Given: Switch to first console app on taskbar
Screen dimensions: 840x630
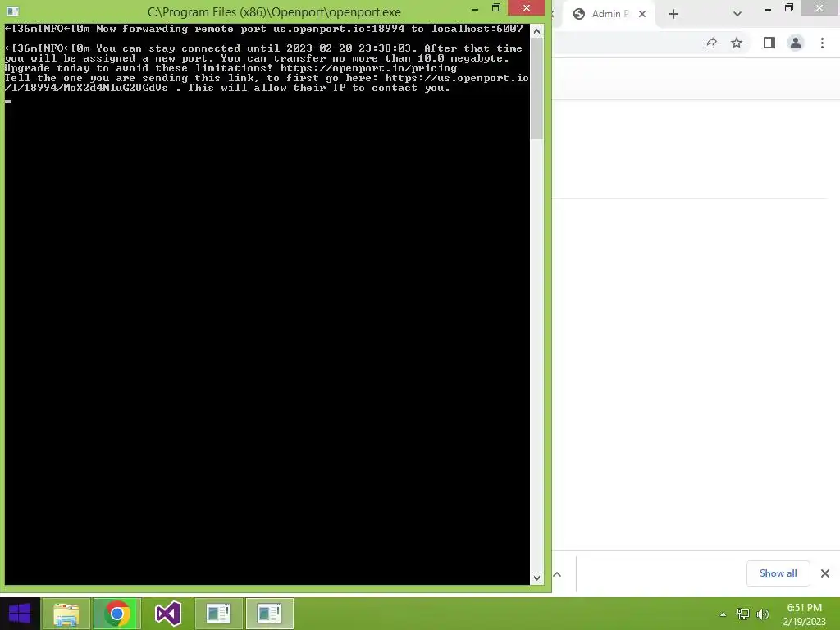Looking at the screenshot, I should 218,614.
